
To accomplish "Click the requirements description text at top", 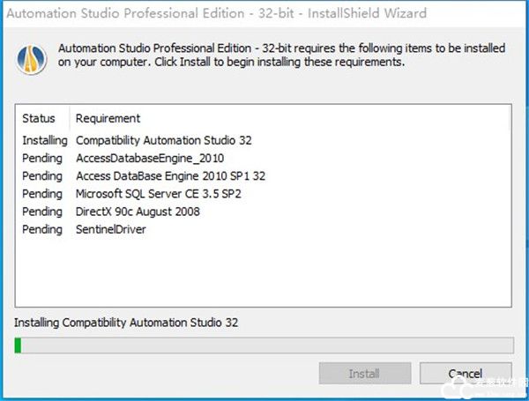I will [281, 55].
